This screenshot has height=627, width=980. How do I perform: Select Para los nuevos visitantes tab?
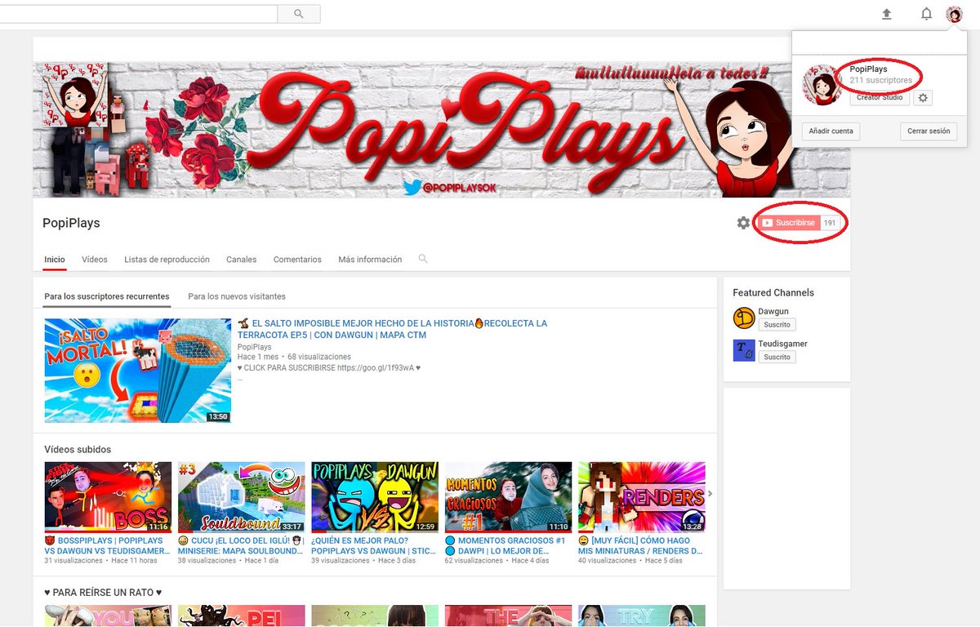[237, 296]
